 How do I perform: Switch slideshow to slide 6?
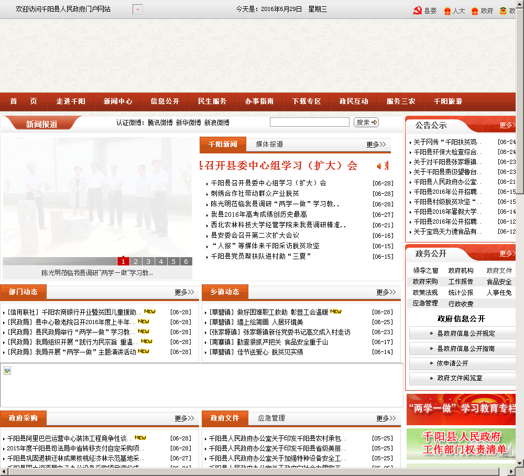point(186,261)
